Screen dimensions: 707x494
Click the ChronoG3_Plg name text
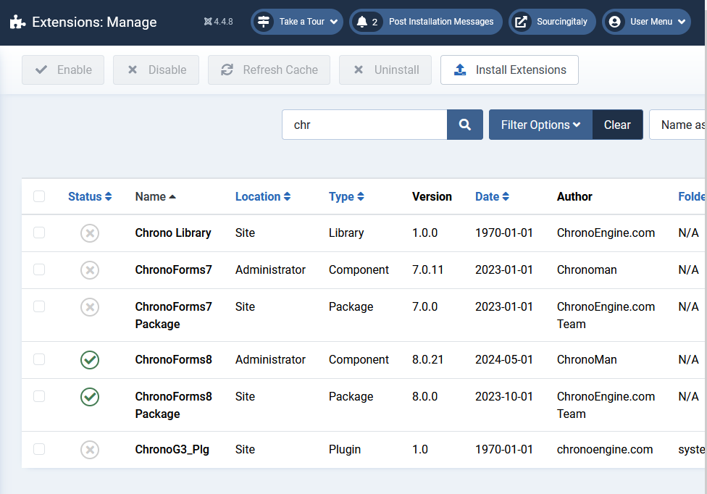pos(172,449)
